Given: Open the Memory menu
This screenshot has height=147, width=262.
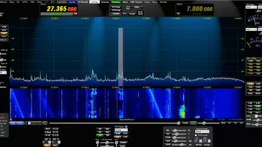Looking at the screenshot, I should tap(4, 2).
